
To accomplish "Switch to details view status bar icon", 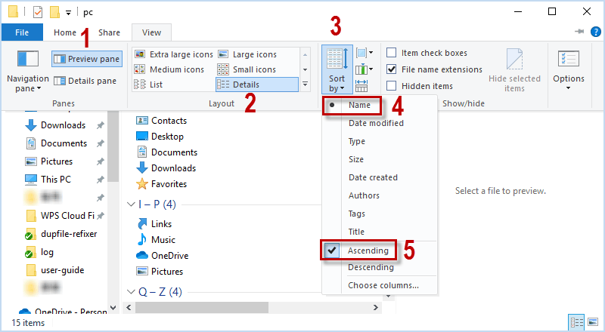I will [577, 322].
